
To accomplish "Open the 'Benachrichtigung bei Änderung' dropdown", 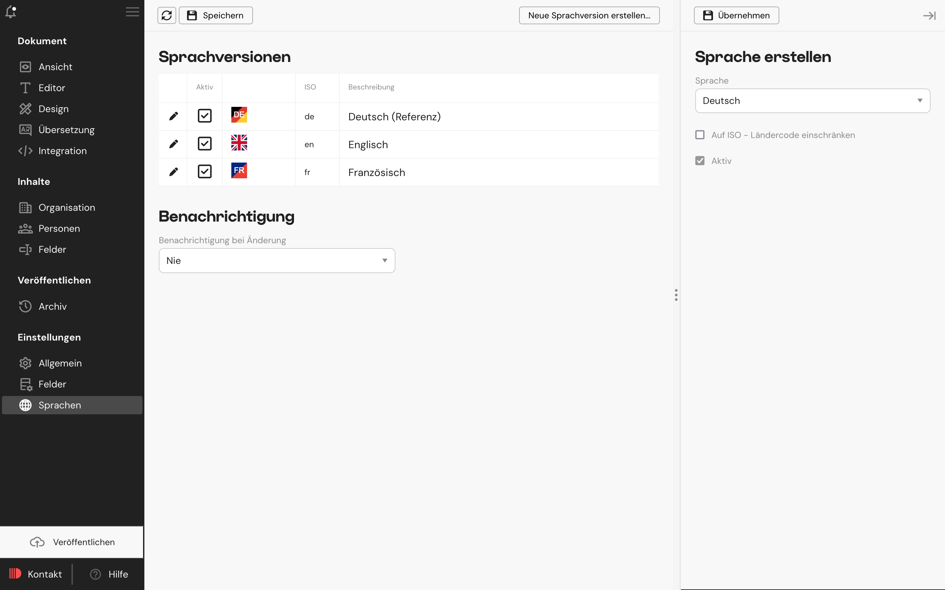I will (x=277, y=260).
